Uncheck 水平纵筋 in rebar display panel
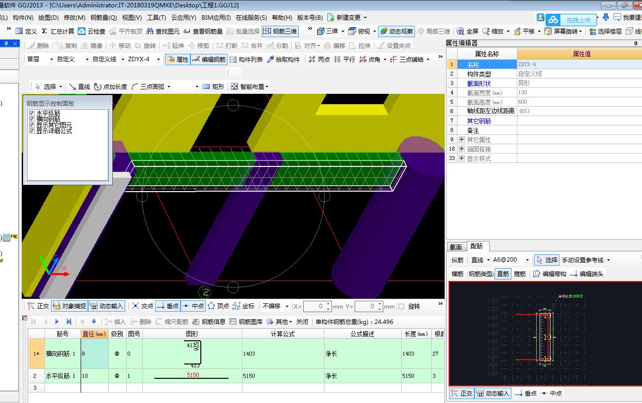This screenshot has height=403, width=642. (x=32, y=114)
